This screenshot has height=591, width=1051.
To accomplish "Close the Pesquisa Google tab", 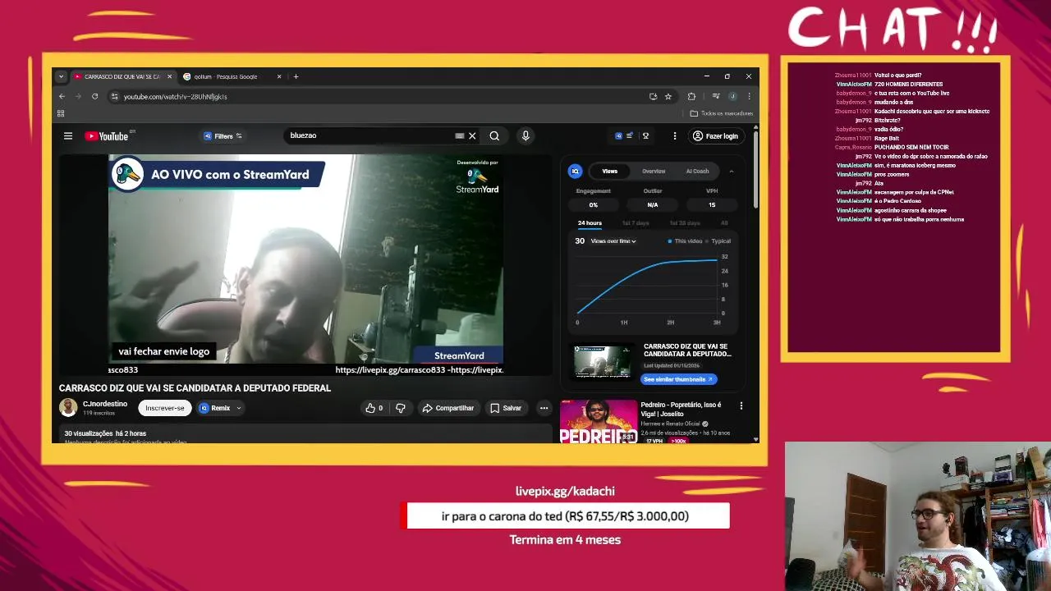I will click(x=279, y=76).
